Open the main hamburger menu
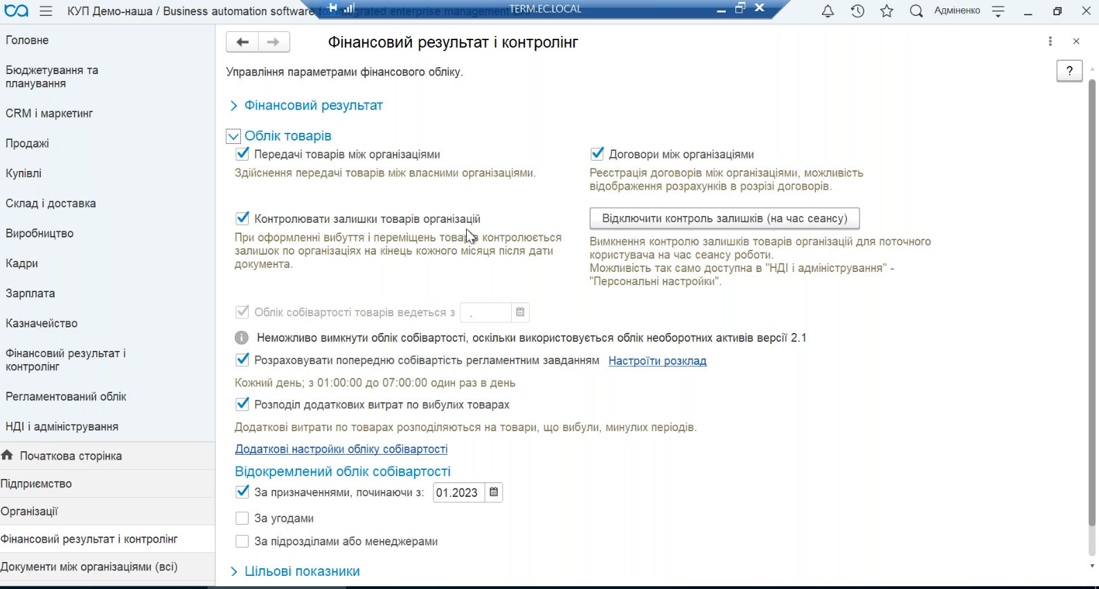The image size is (1099, 589). coord(46,11)
